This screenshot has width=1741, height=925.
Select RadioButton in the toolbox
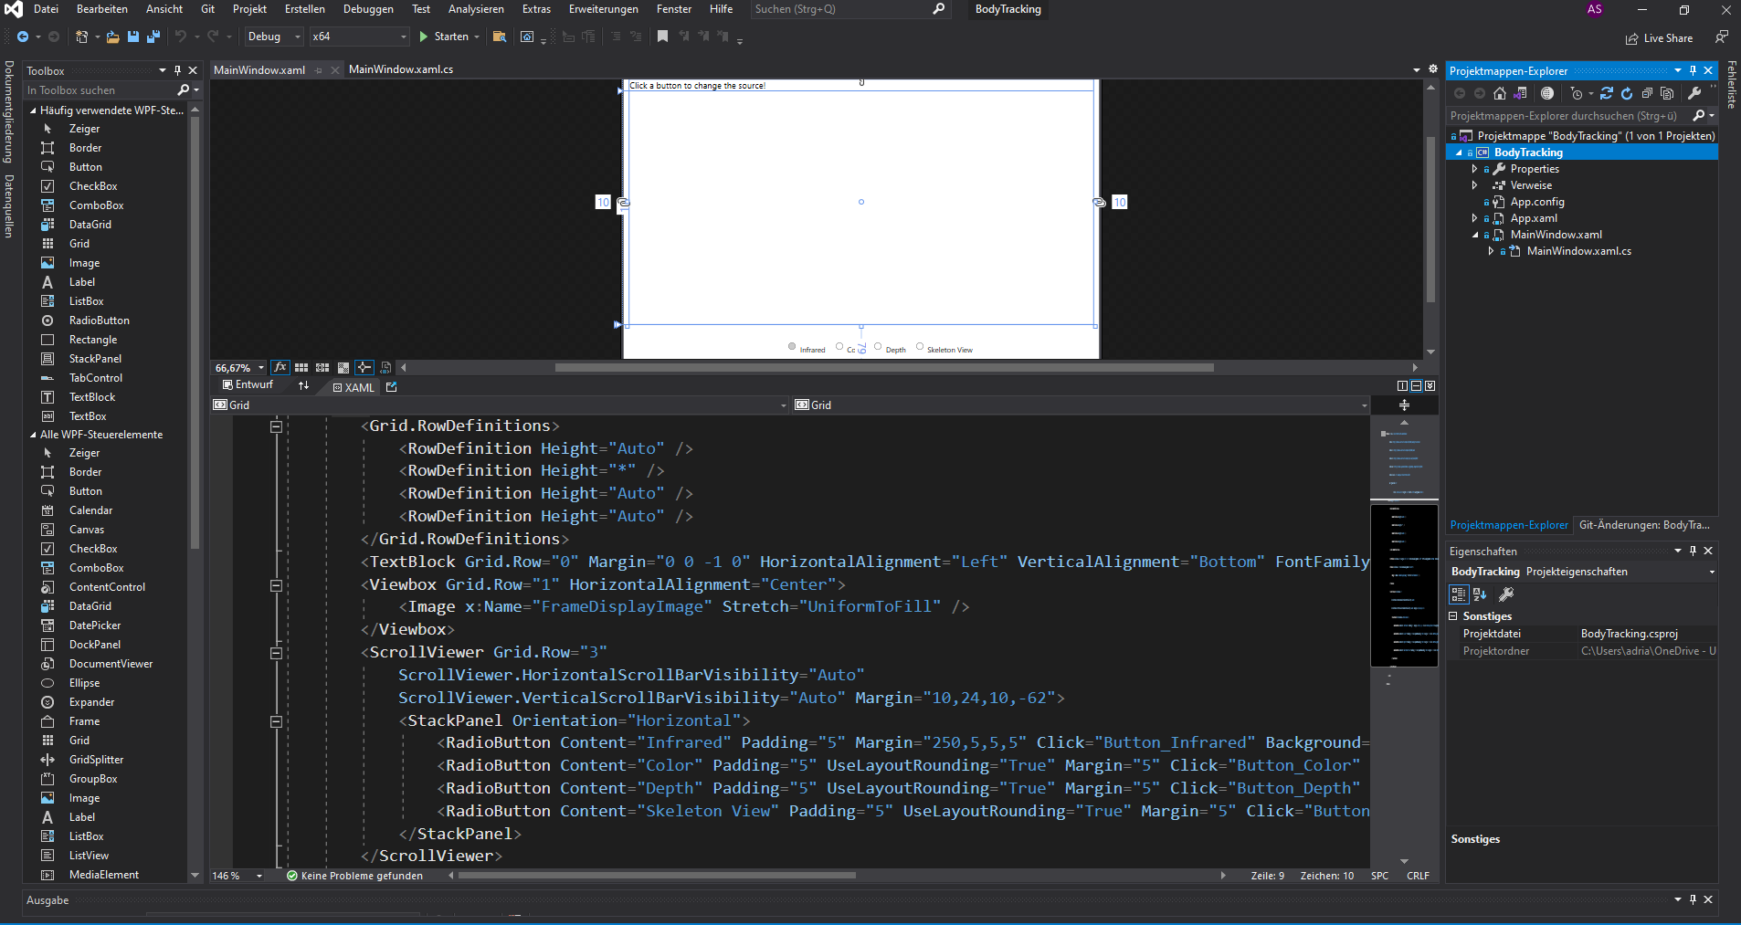pyautogui.click(x=100, y=321)
